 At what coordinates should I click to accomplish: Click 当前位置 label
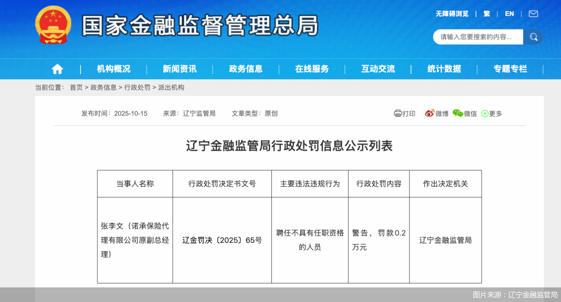[50, 88]
